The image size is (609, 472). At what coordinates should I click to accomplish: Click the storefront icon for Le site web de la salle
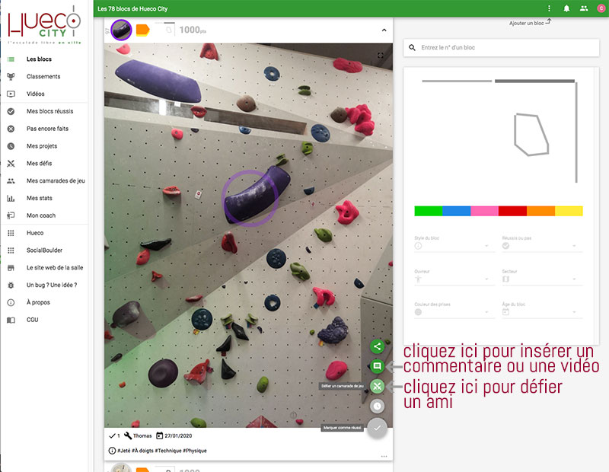[11, 268]
